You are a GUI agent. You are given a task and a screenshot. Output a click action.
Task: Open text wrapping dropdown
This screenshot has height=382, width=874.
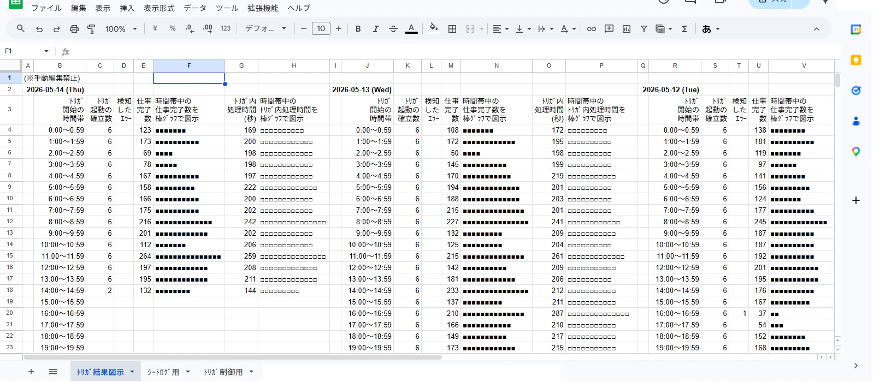tap(546, 29)
